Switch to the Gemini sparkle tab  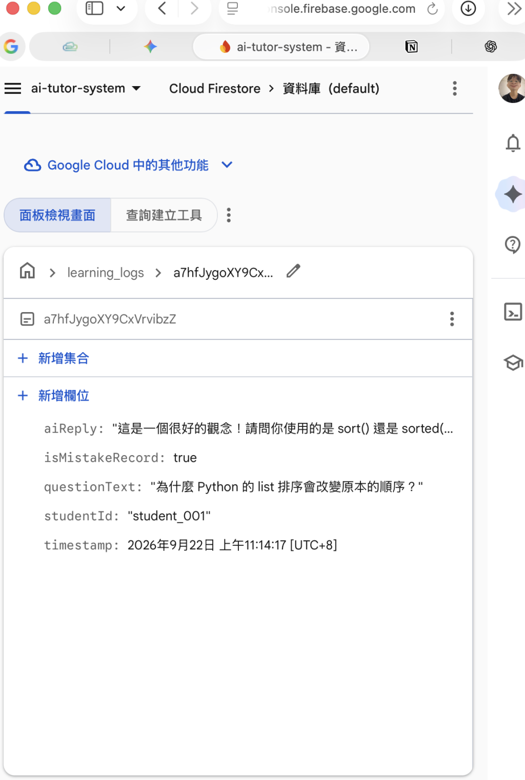tap(150, 47)
